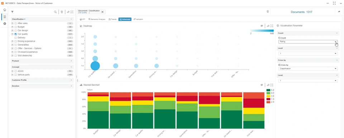Remove the Documents - Classification filter chip
Screen dimensions: 344x138
[x=102, y=12]
